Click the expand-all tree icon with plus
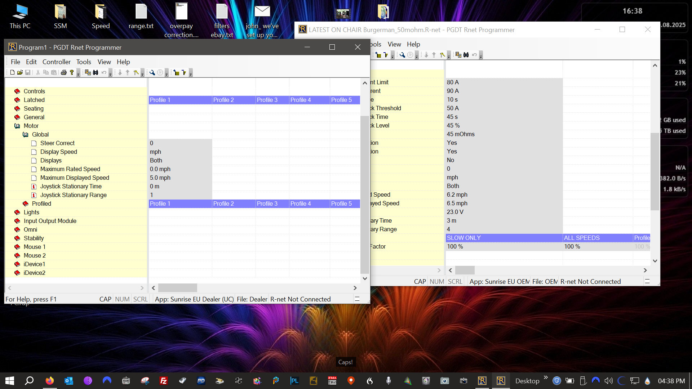 (176, 72)
